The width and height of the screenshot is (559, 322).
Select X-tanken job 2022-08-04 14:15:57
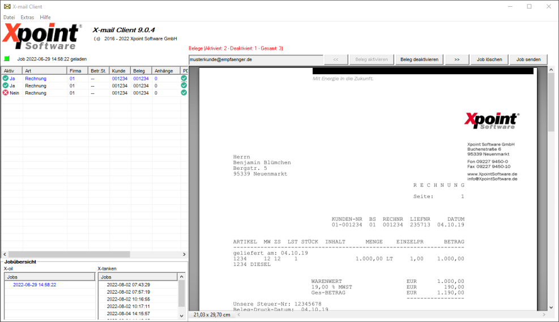(x=129, y=314)
